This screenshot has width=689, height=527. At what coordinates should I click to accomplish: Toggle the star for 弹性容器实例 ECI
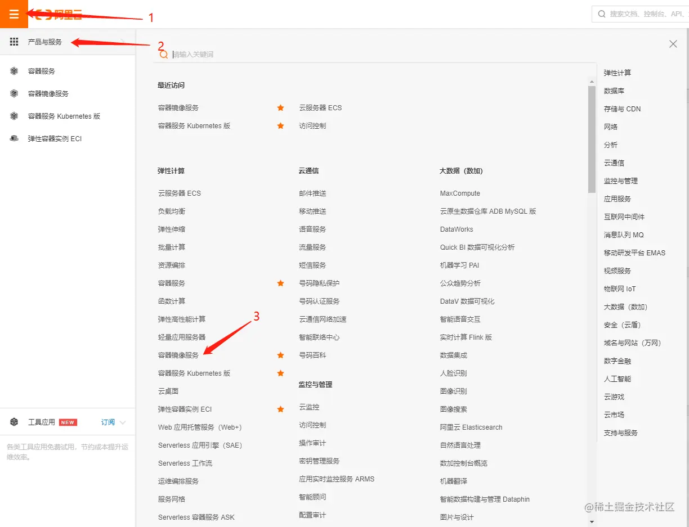click(280, 409)
